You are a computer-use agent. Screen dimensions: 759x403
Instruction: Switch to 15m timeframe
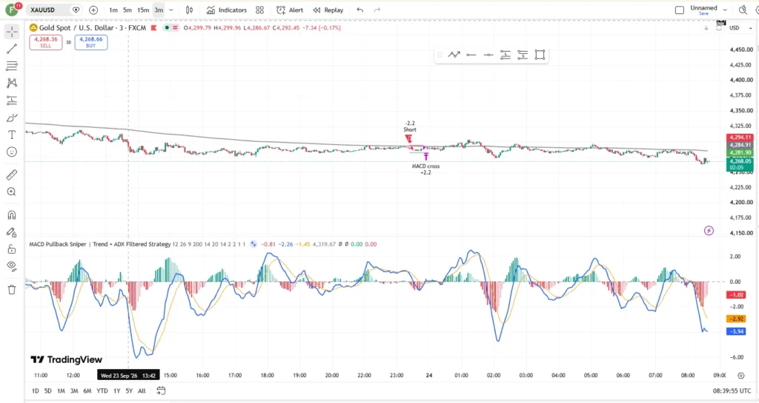143,10
